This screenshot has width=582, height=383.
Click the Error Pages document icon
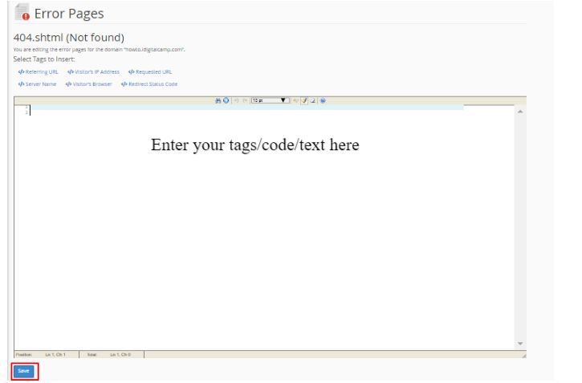click(22, 12)
